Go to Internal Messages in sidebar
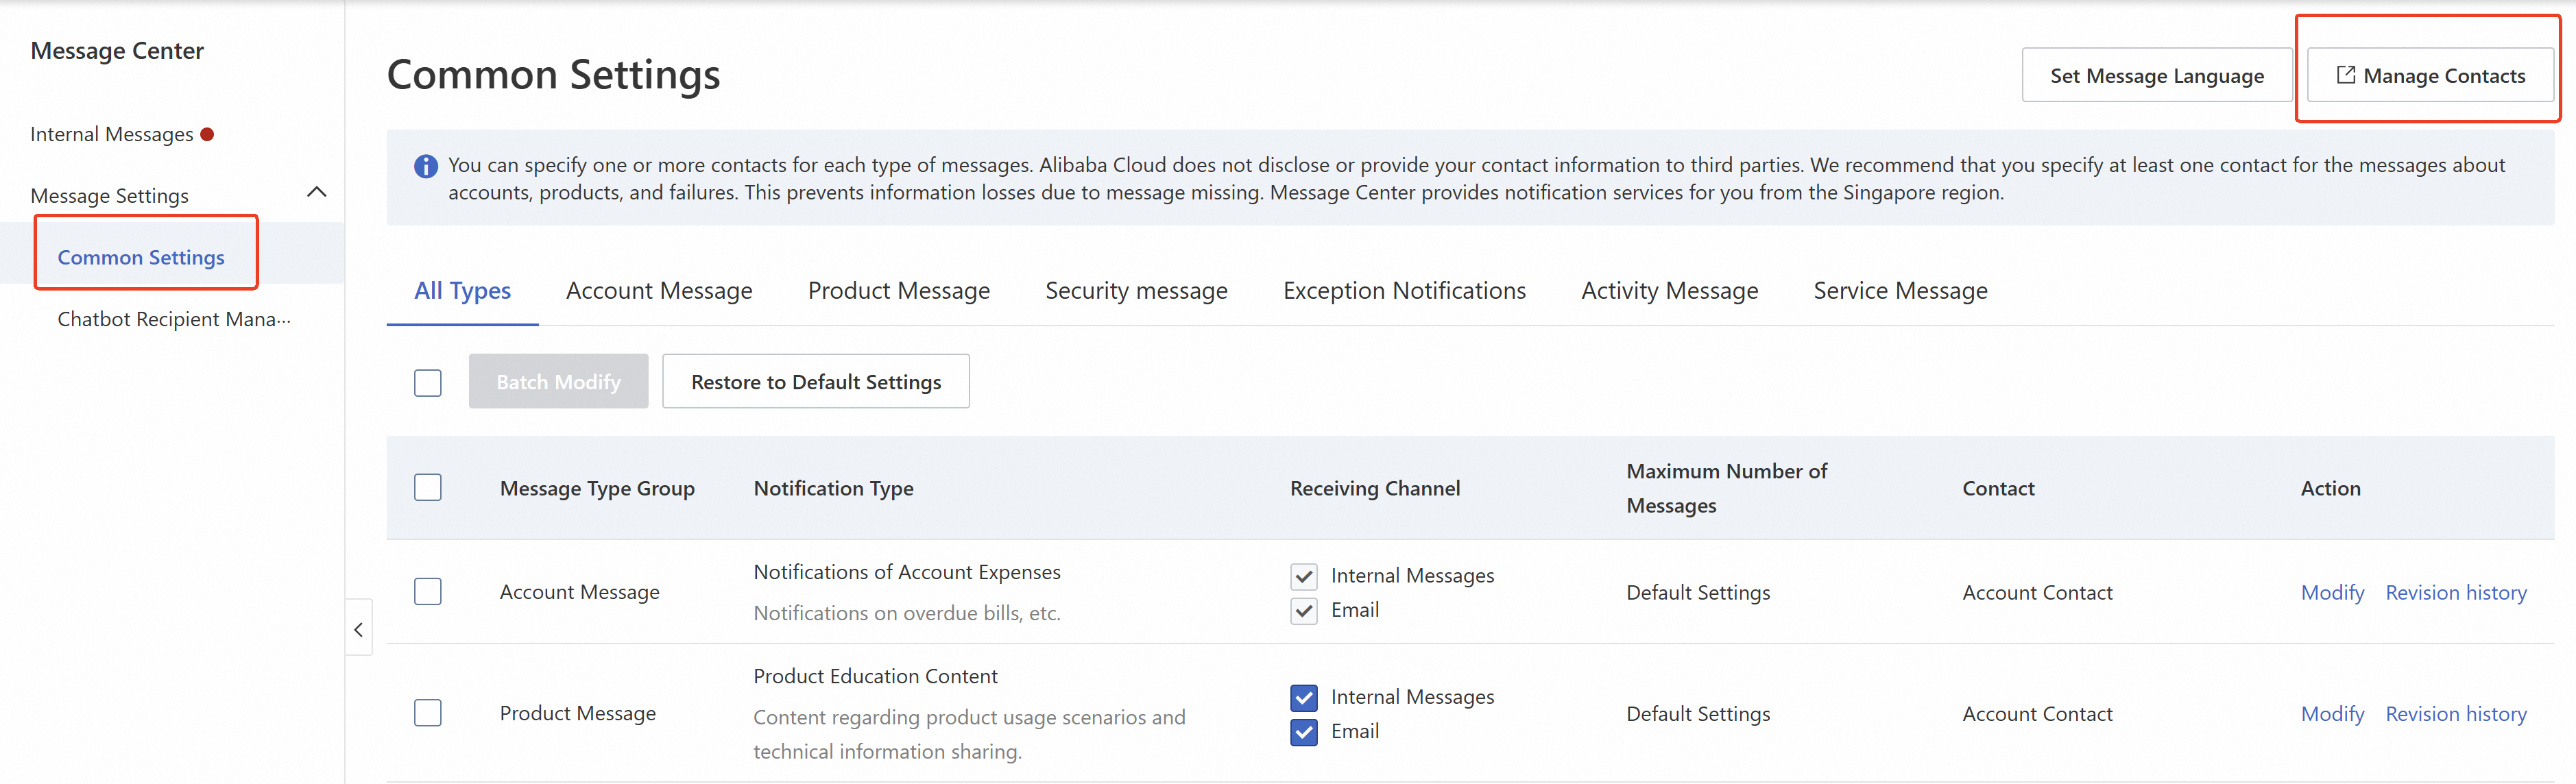Viewport: 2576px width, 784px height. pyautogui.click(x=112, y=134)
